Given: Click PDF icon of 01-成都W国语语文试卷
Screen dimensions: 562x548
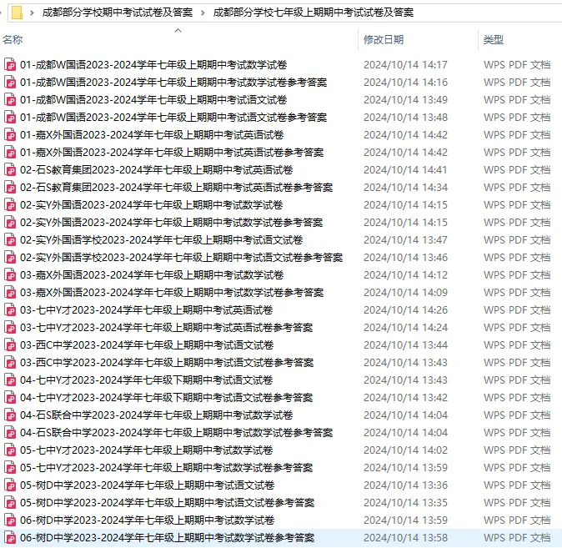Looking at the screenshot, I should pos(10,100).
